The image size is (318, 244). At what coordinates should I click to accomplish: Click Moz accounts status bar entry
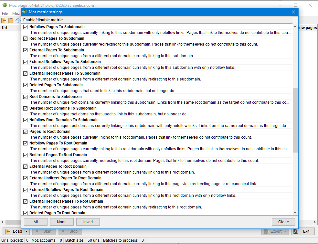pos(47,240)
